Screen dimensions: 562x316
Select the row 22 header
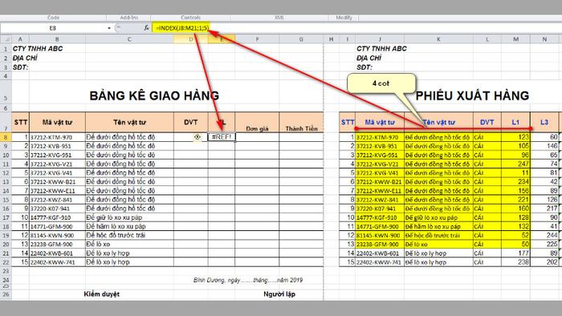click(6, 262)
